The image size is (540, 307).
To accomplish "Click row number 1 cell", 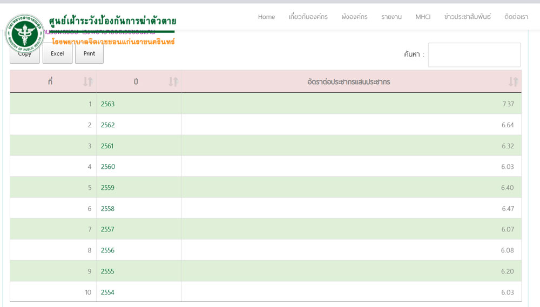I will (x=53, y=104).
